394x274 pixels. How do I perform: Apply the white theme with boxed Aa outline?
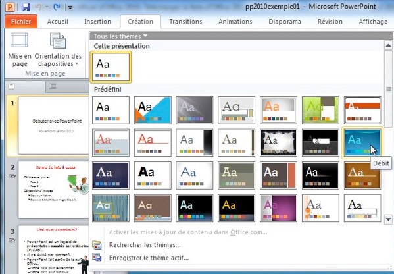362,208
